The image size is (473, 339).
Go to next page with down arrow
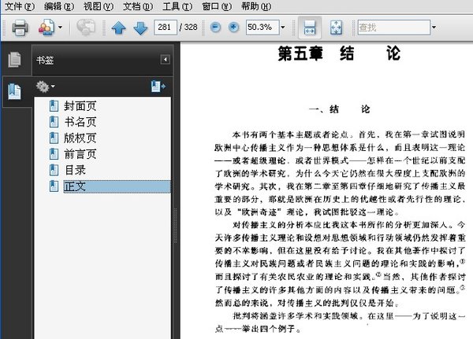pos(140,28)
